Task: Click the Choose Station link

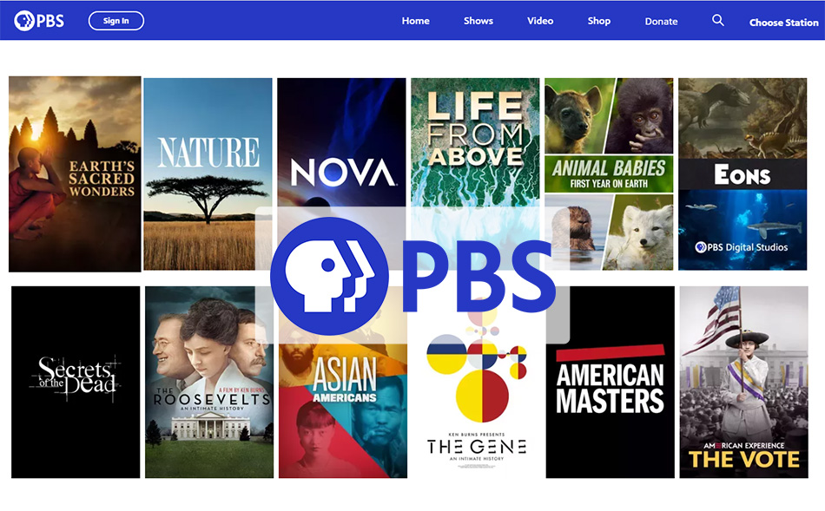Action: tap(783, 23)
